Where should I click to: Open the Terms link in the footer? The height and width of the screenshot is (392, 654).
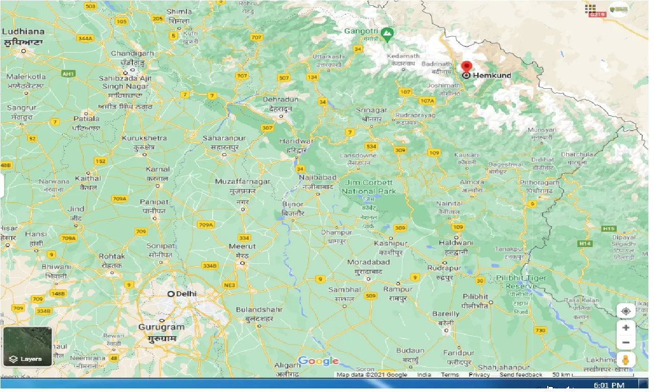tap(450, 375)
